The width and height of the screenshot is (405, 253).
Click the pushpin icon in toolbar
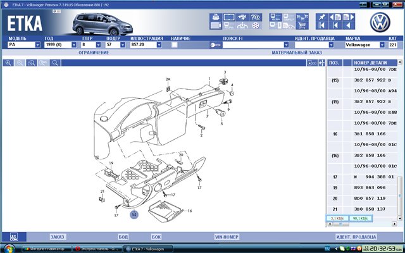pos(322,16)
